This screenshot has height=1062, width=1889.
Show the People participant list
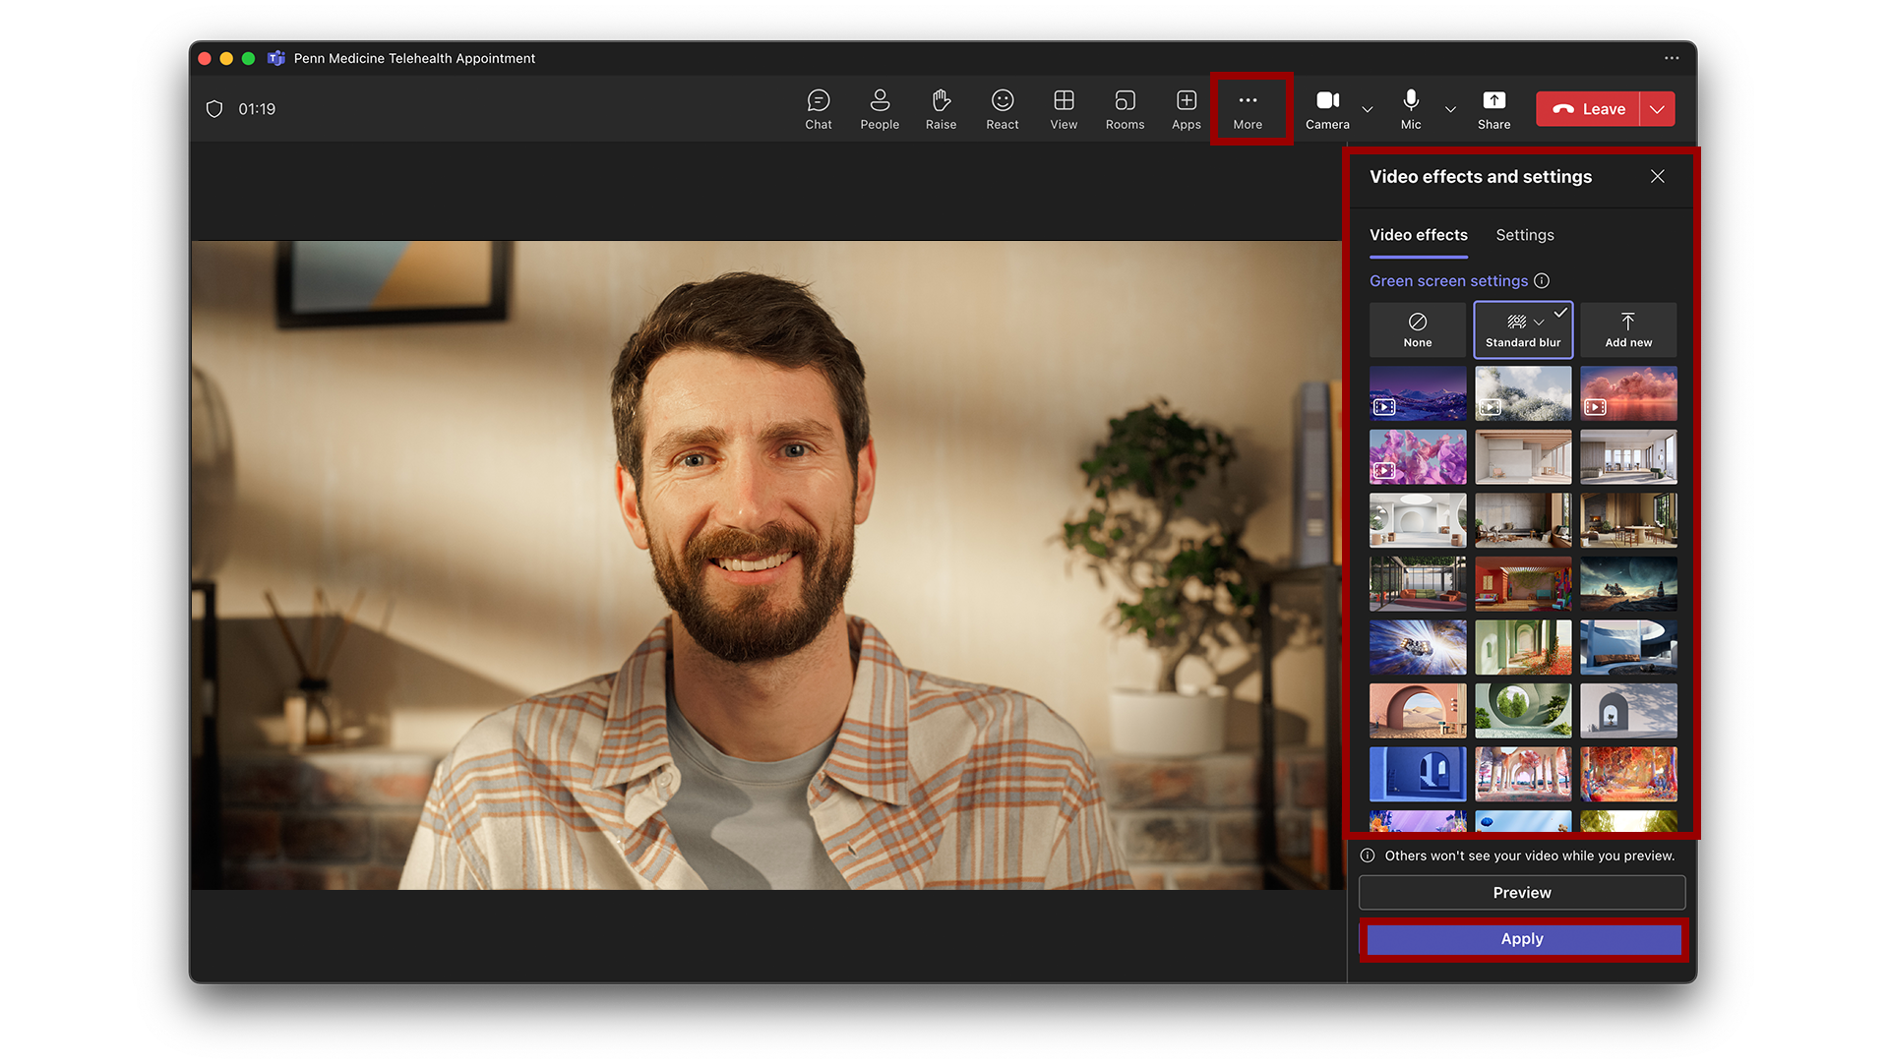880,108
